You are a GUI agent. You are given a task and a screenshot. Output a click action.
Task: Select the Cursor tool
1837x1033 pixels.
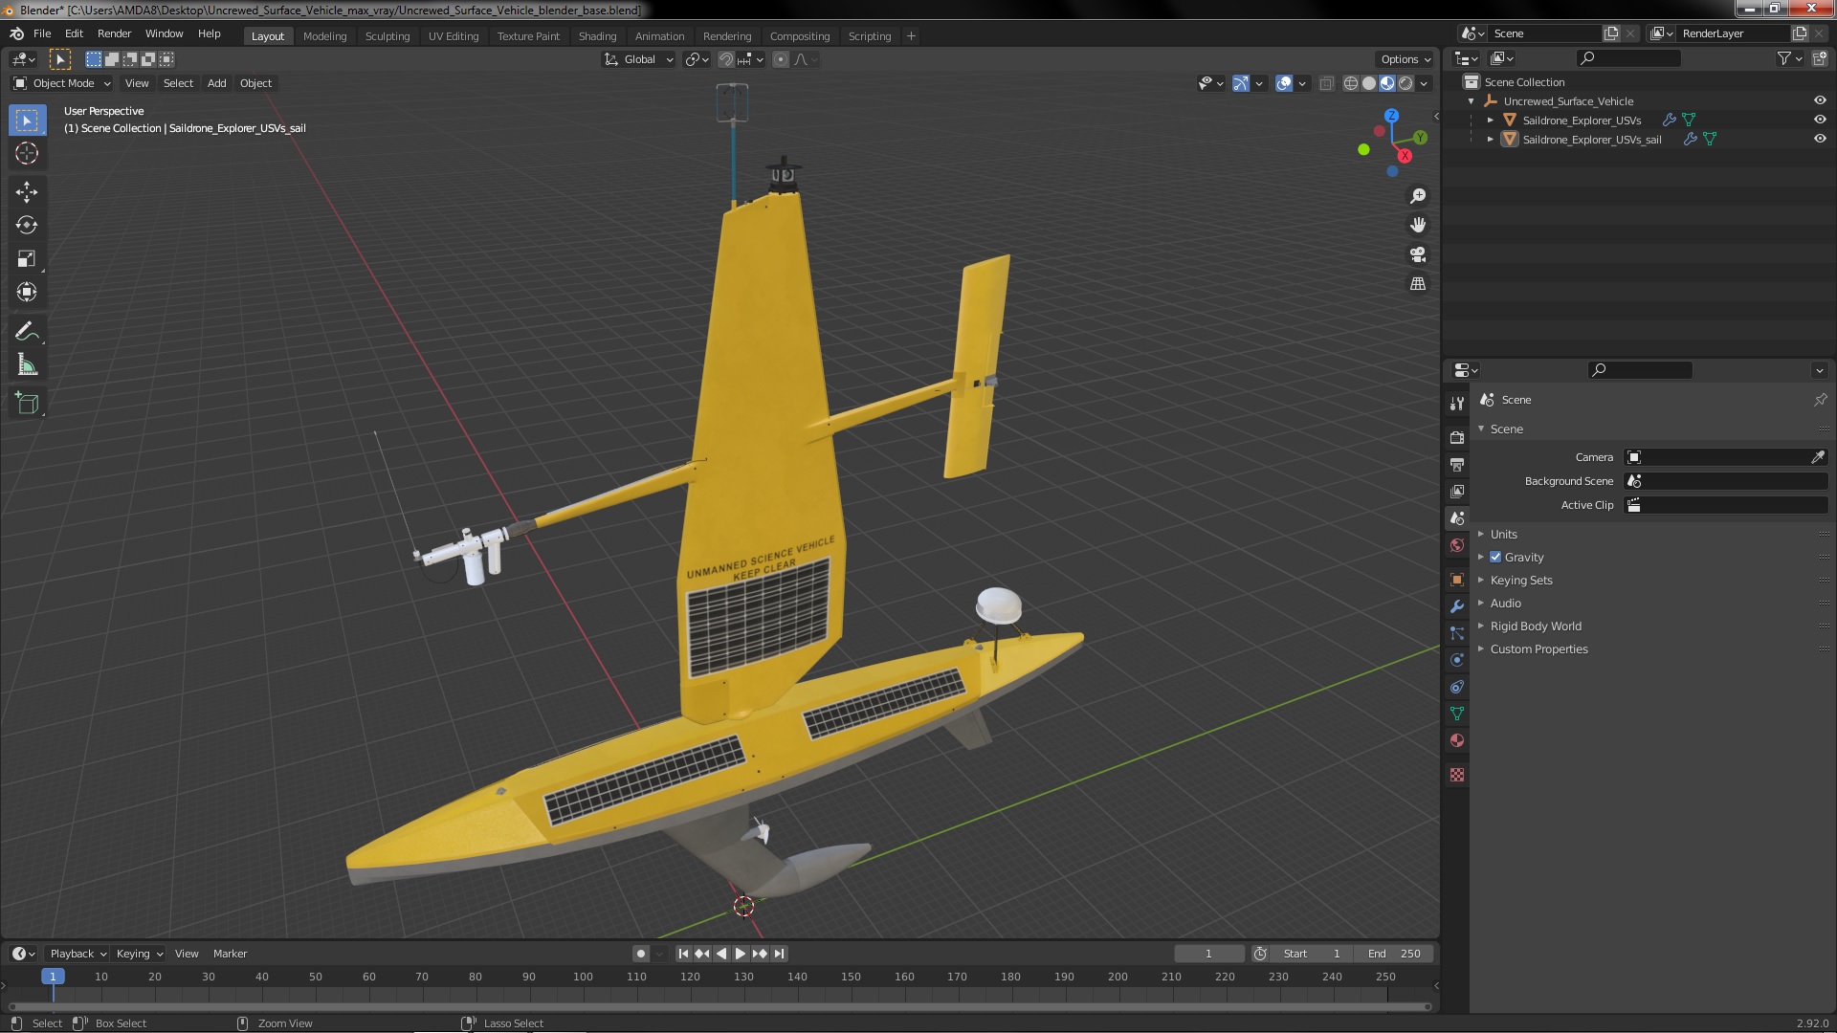tap(27, 153)
